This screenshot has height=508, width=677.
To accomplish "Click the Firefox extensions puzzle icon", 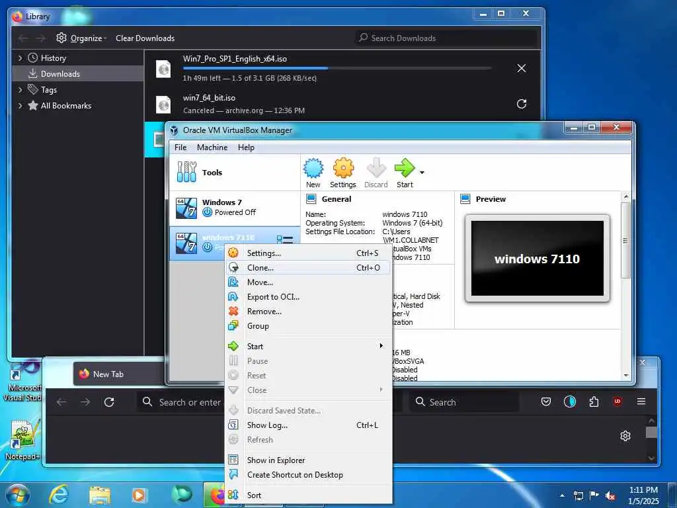I will pos(594,402).
